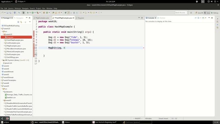The image size is (220, 124).
Task: Click the Java perspective button
Action: click(207, 13)
